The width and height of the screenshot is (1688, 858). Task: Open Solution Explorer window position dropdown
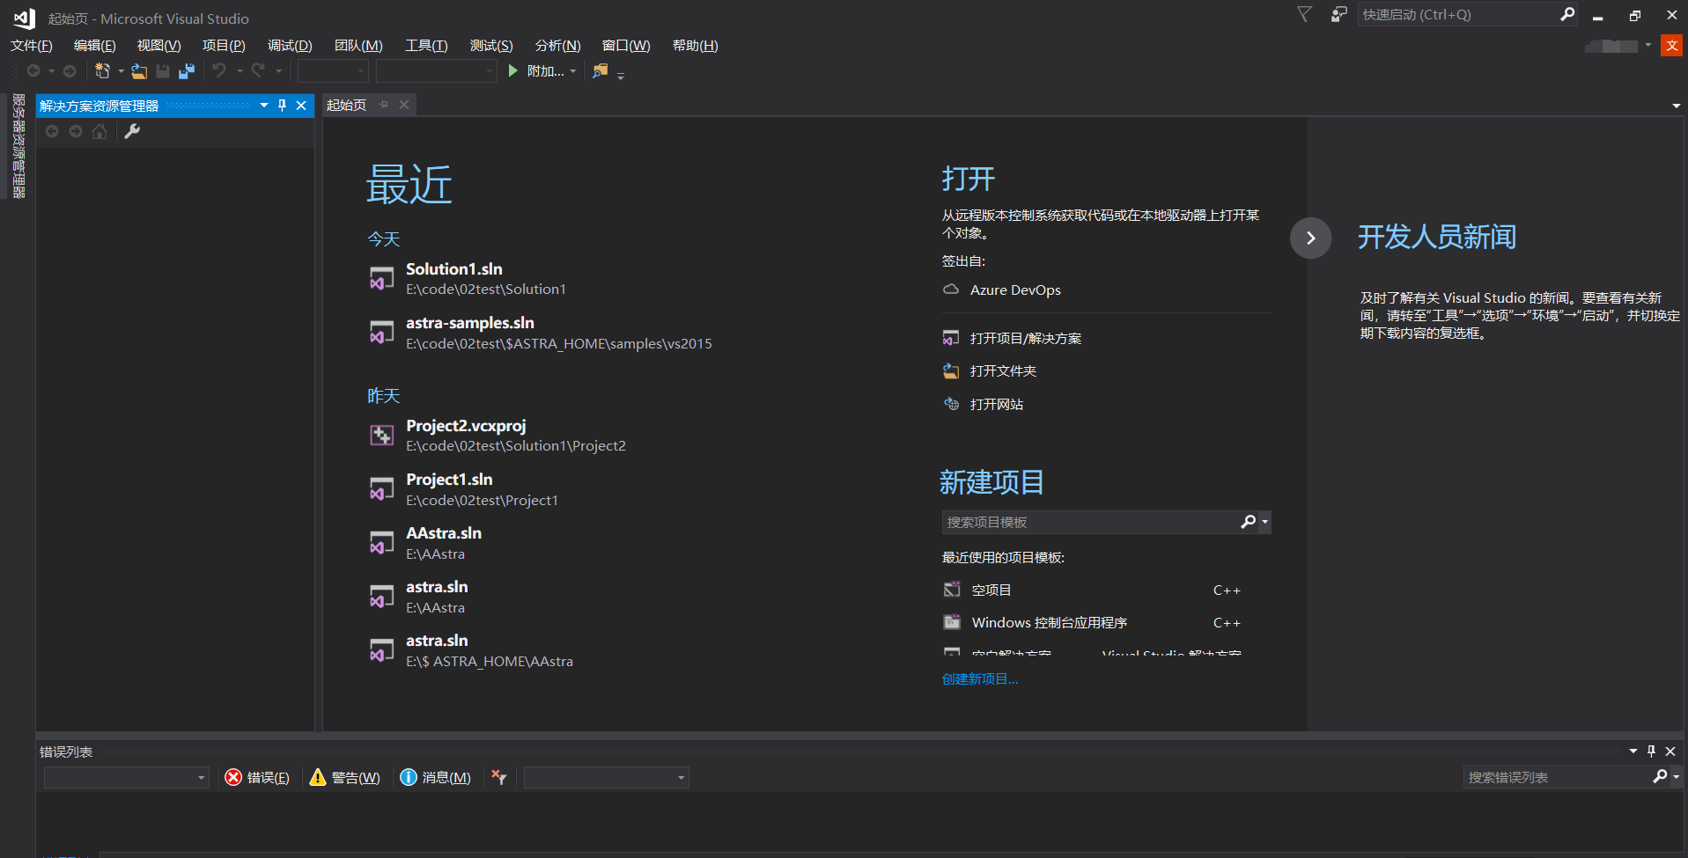click(x=264, y=106)
